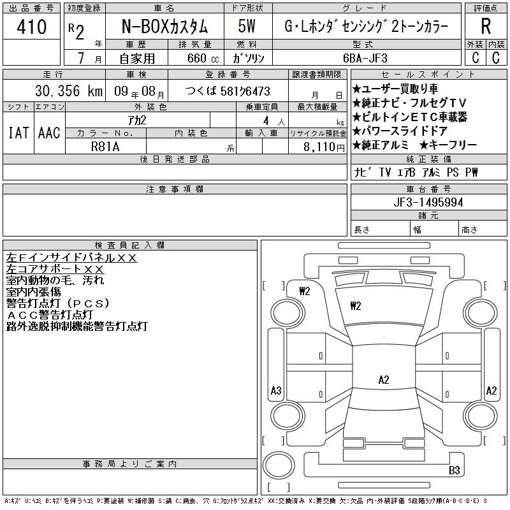Click the A2 mark on the right side sill
Image resolution: width=510 pixels, height=510 pixels.
(x=492, y=390)
